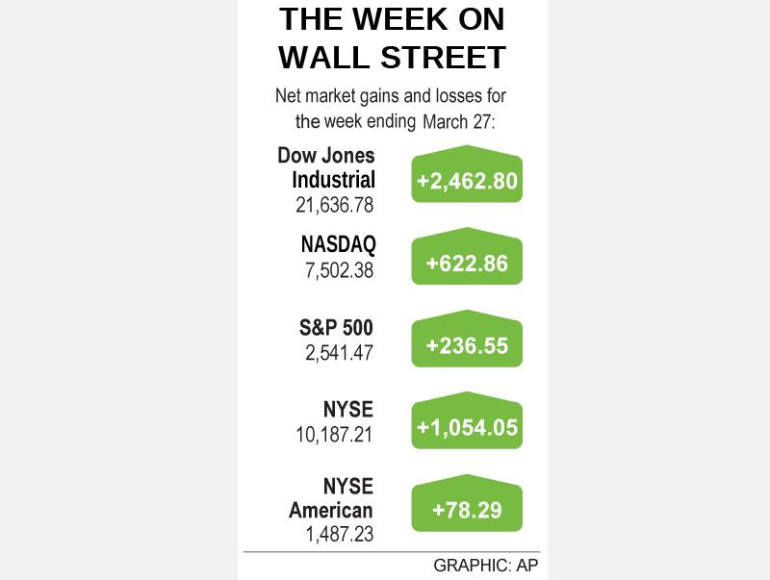Click the Dow closing value 21,636.78
Screen dimensions: 770x580
tap(334, 205)
